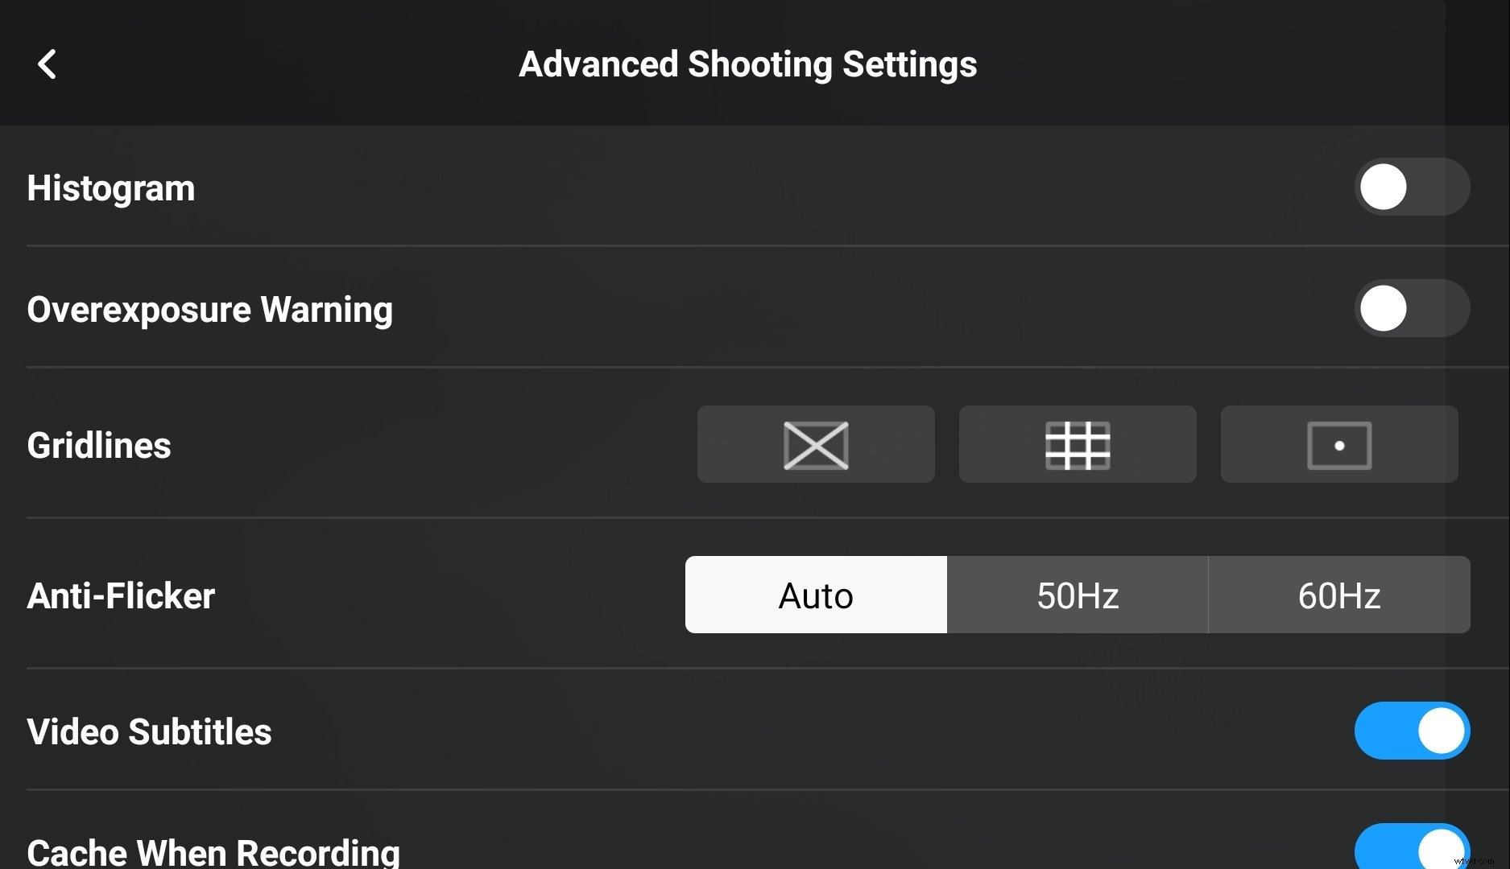Click the Histogram label

[x=110, y=187]
